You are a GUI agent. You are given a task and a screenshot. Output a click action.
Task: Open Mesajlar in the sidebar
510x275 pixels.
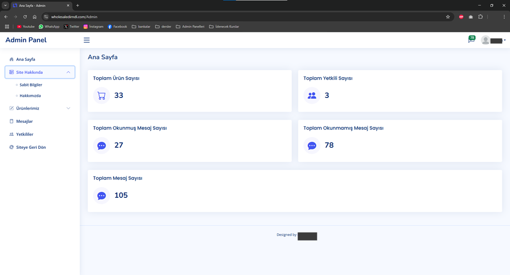point(24,121)
